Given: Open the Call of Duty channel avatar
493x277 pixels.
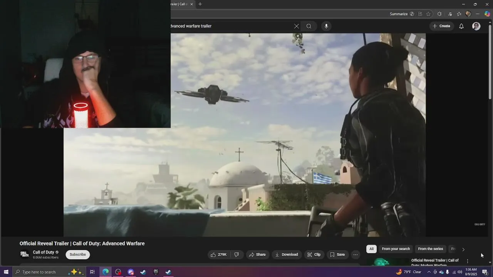Looking at the screenshot, I should coord(25,255).
